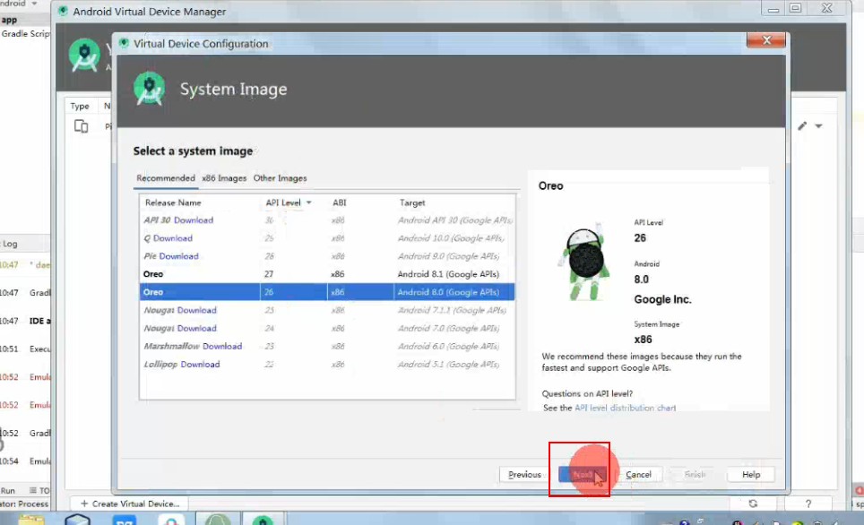Click the question mark help button in AVD Manager
The image size is (864, 525).
[x=808, y=503]
